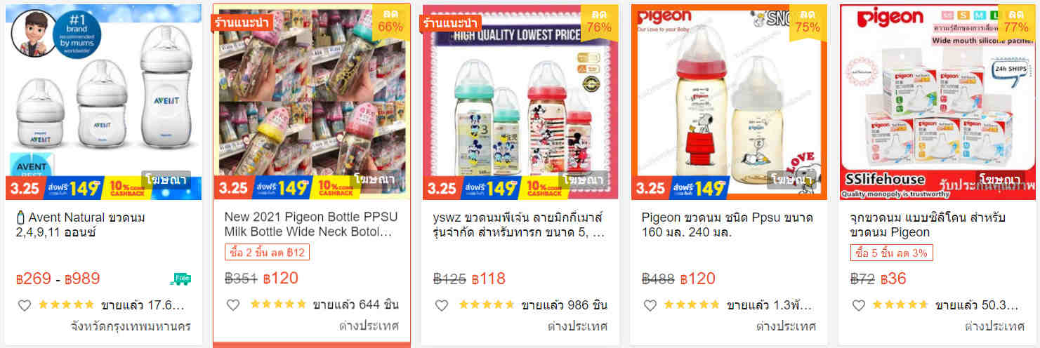
Task: Add New 2021 Pigeon Bottle PPSU to wishlist
Action: point(233,305)
